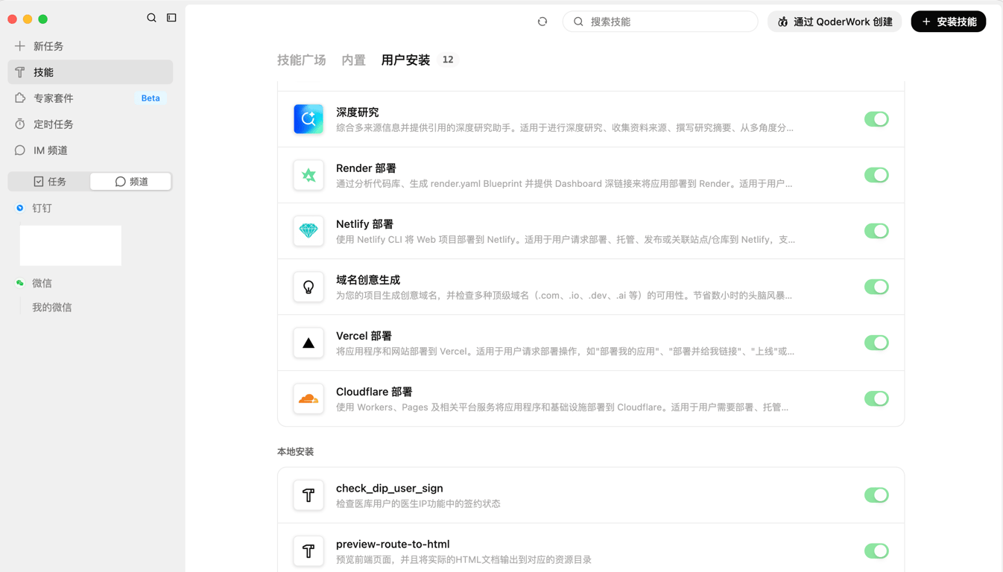
Task: Disable the Render 部署 skill toggle
Action: (876, 175)
